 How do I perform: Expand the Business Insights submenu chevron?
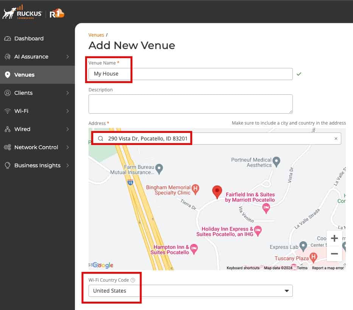click(x=68, y=165)
